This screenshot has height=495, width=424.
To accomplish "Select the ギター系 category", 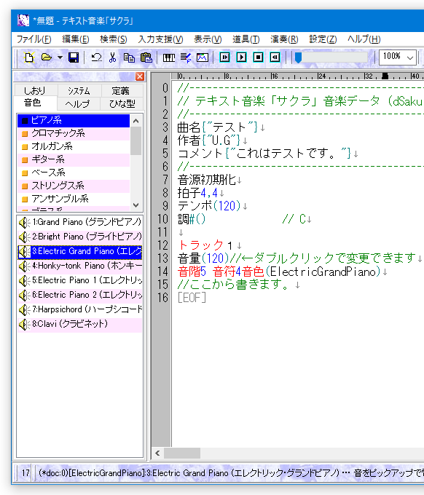I will pos(74,159).
